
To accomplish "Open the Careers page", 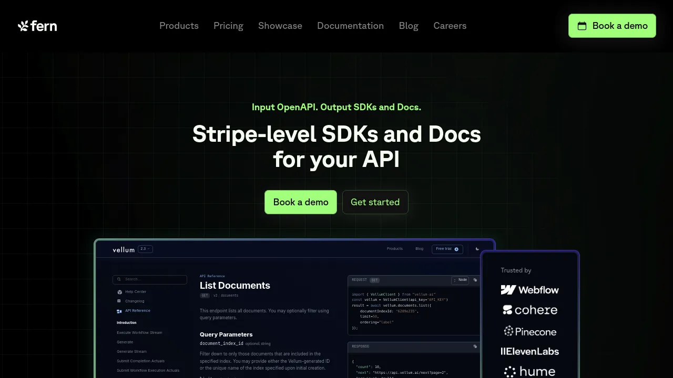I will click(x=450, y=26).
